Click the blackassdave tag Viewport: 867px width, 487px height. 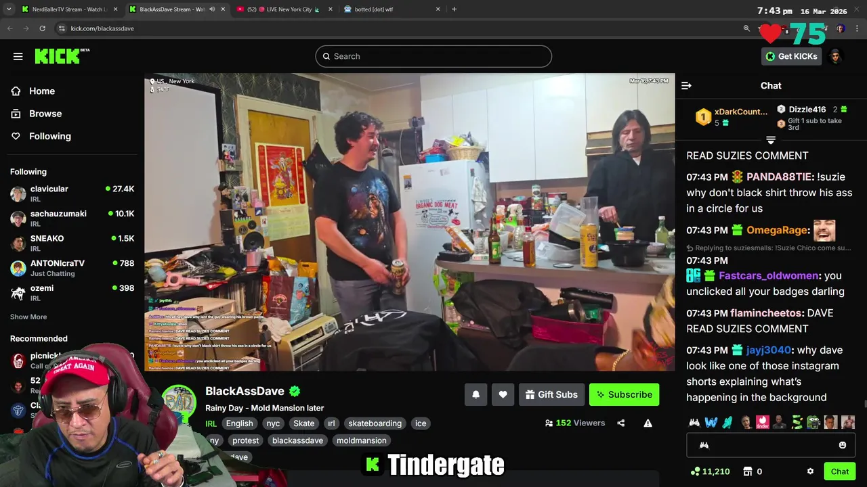[297, 440]
